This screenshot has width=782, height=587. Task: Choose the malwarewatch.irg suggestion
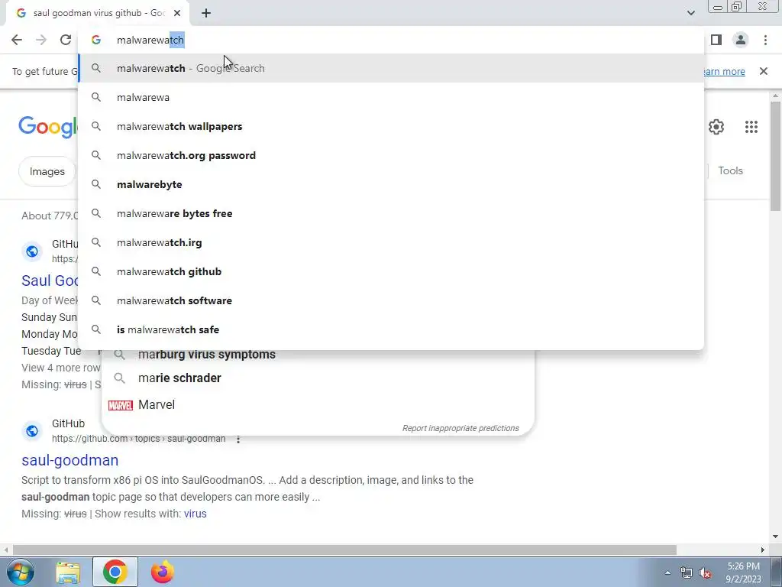point(391,242)
